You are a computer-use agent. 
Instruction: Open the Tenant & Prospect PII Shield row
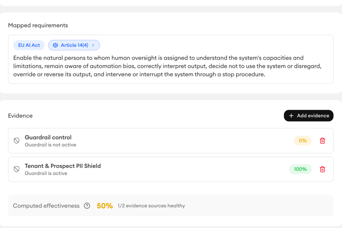click(x=171, y=169)
